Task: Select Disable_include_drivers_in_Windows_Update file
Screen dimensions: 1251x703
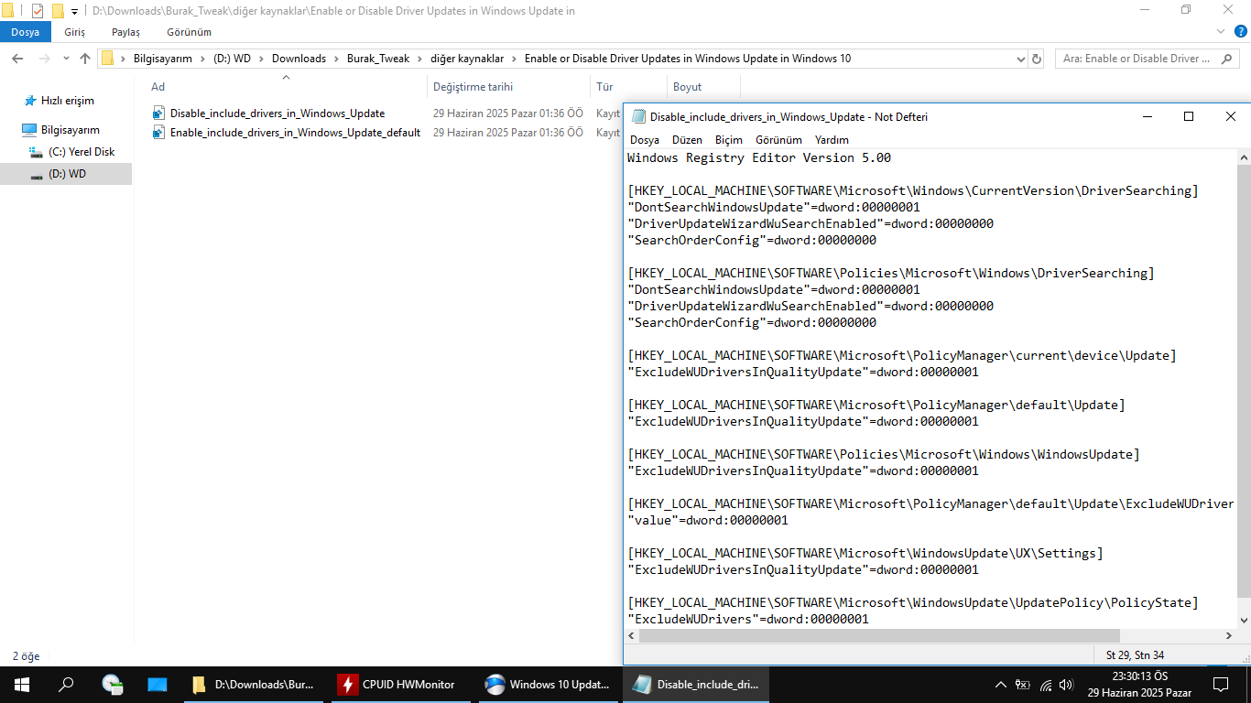Action: pos(277,114)
